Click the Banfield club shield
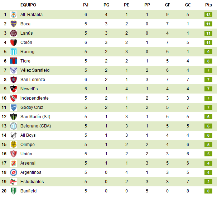 tap(14, 191)
